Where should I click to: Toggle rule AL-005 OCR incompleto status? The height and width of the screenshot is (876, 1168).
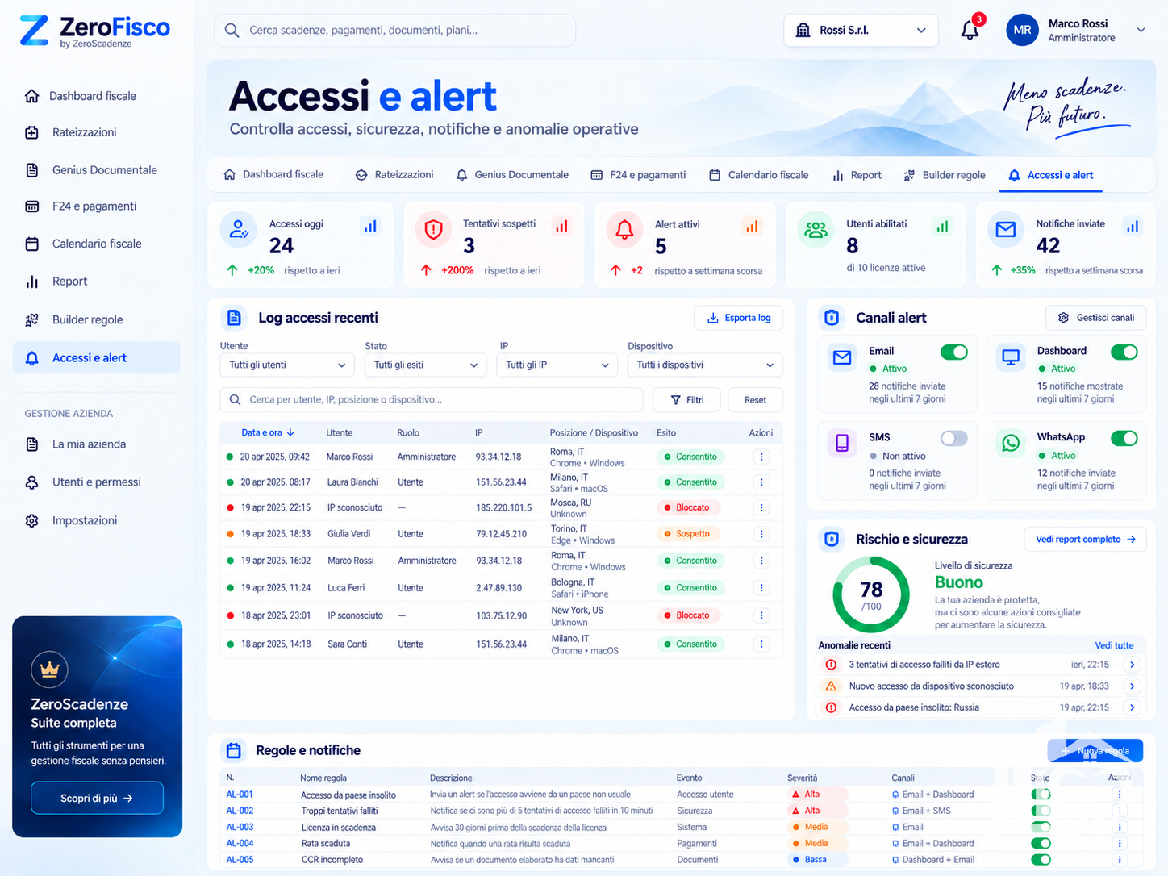pos(1041,860)
